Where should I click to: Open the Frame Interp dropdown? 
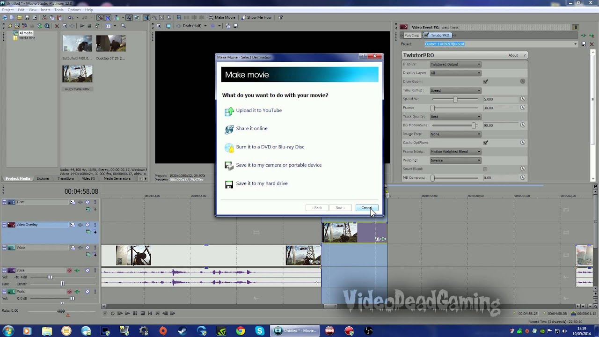coord(455,152)
